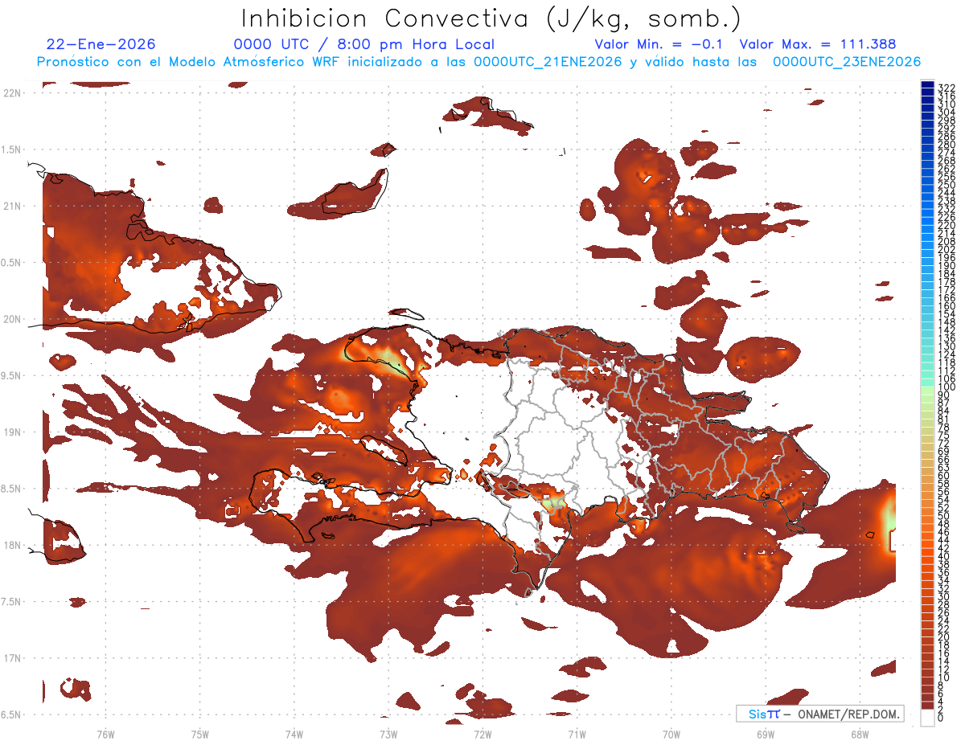
Task: Click the '72W' longitude label
Action: pyautogui.click(x=482, y=735)
